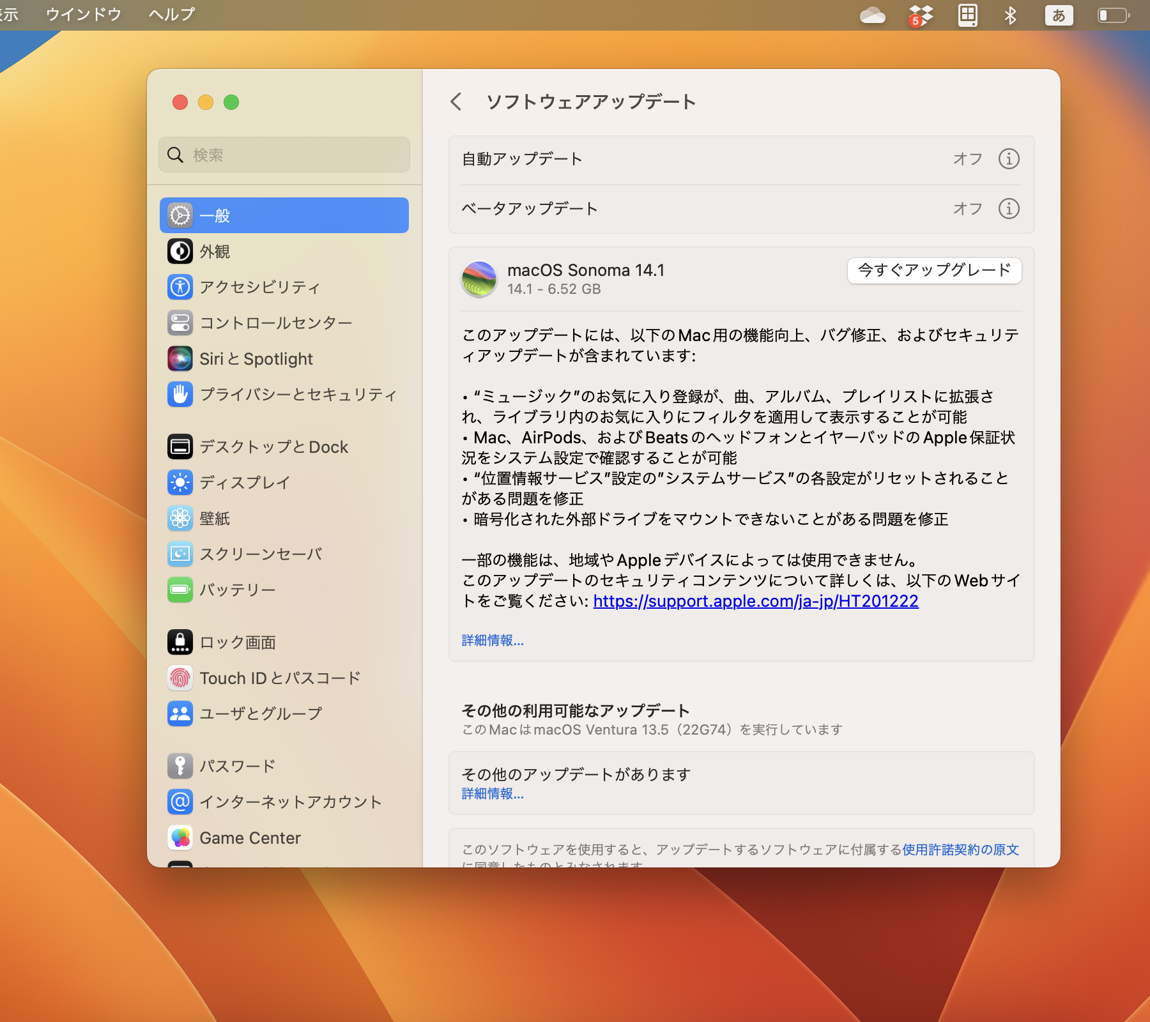Open Touch ID とパスコード fingerprint icon

180,678
